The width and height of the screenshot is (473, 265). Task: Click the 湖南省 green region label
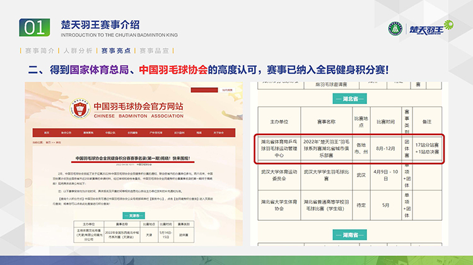pos(350,235)
